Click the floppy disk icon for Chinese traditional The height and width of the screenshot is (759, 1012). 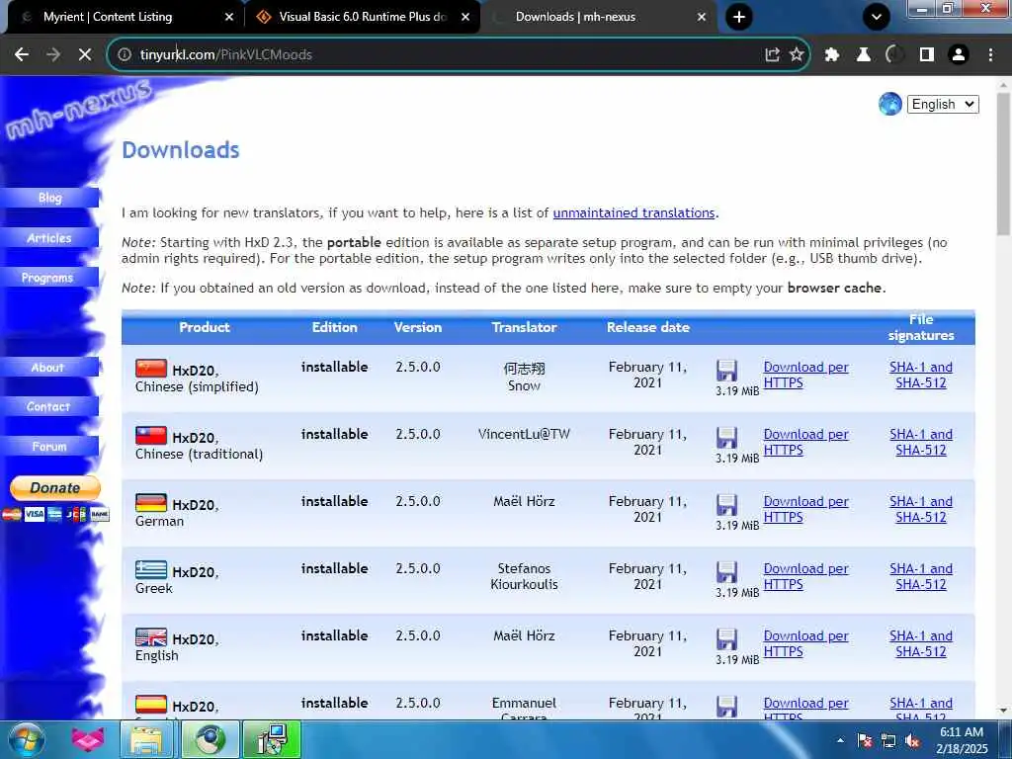click(x=726, y=438)
